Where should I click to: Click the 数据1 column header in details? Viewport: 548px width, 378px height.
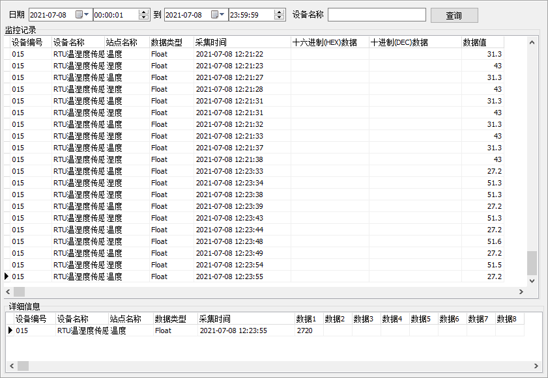[x=309, y=319]
